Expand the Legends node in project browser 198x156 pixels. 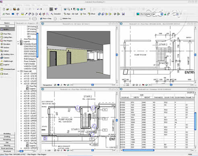point(18,41)
